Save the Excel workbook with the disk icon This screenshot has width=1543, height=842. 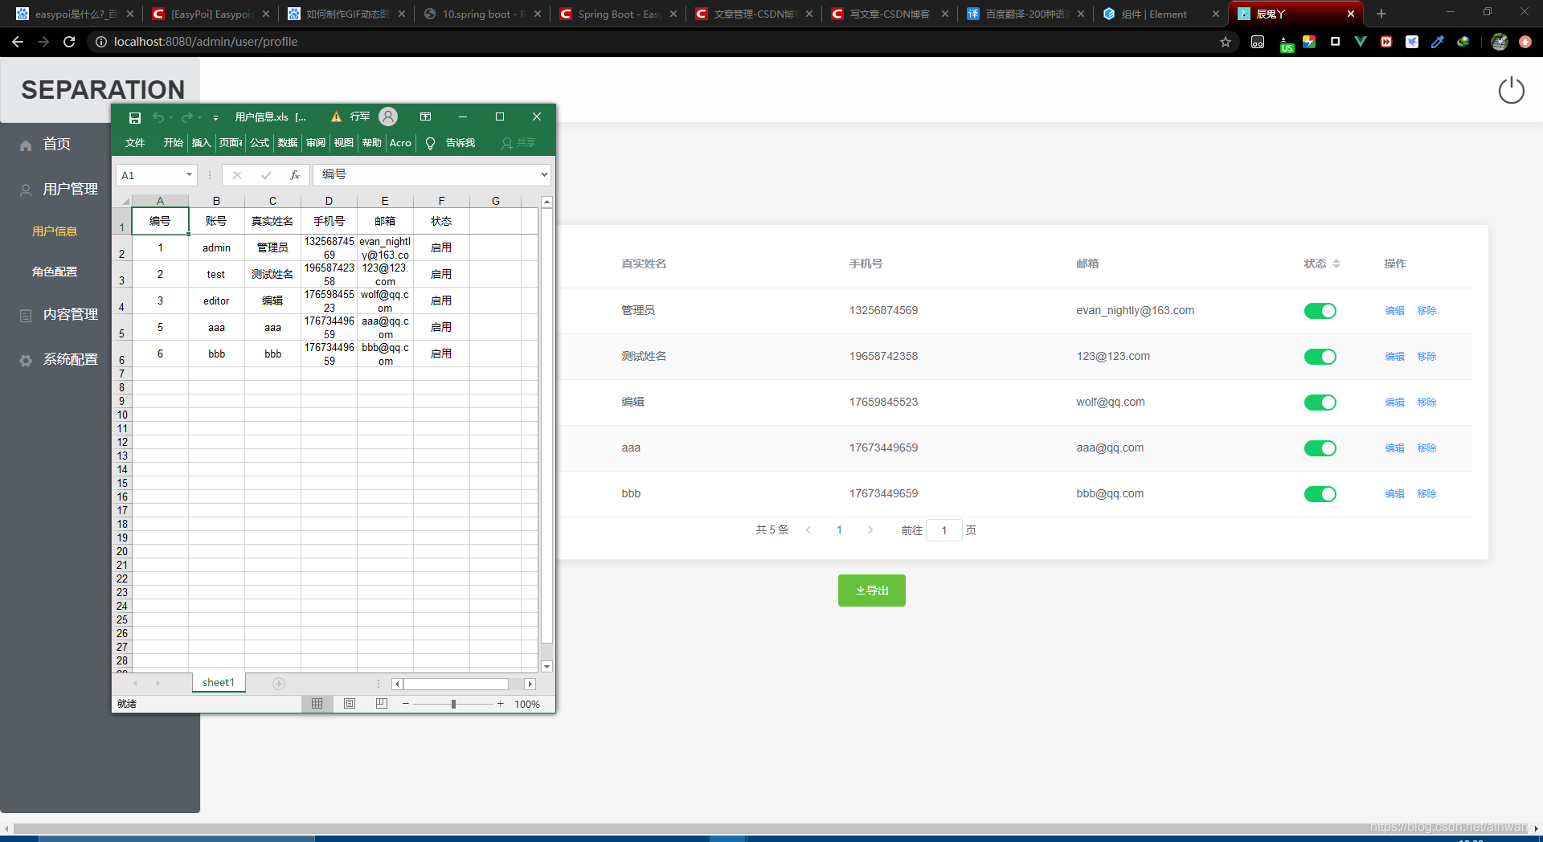(135, 117)
